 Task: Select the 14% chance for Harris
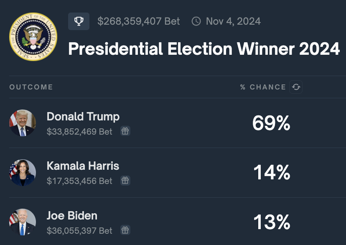(x=271, y=173)
